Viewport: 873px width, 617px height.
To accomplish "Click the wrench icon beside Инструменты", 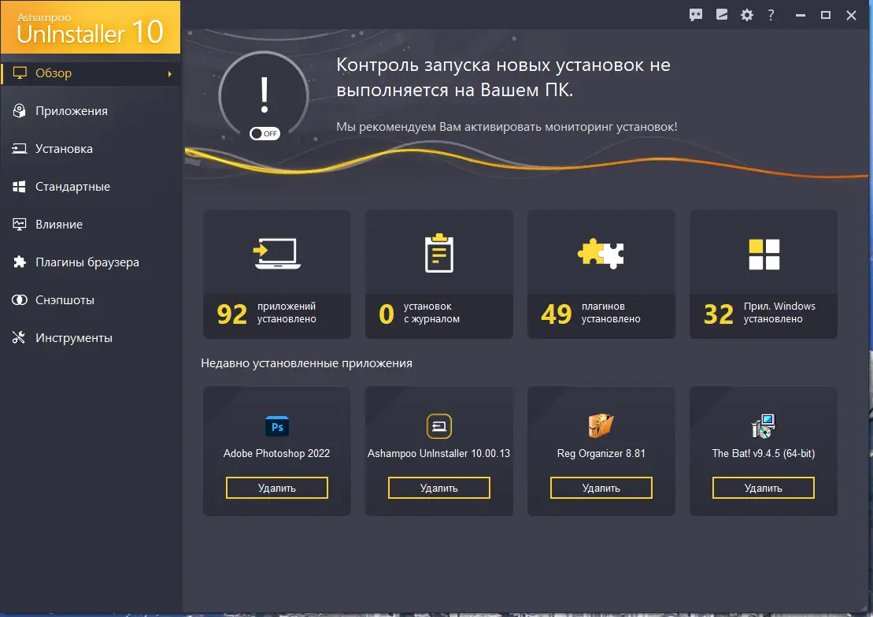I will click(x=19, y=338).
